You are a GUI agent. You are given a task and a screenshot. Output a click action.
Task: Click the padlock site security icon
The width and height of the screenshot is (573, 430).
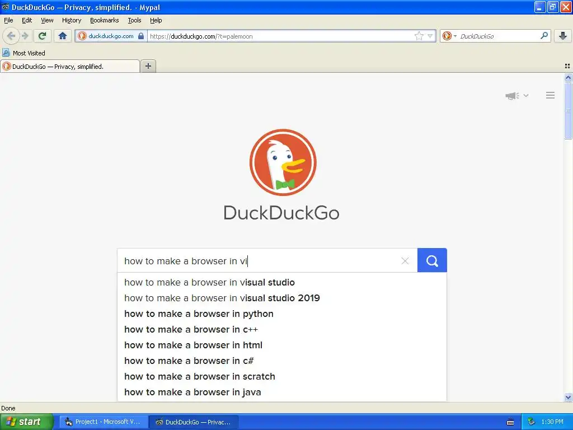[x=141, y=36]
